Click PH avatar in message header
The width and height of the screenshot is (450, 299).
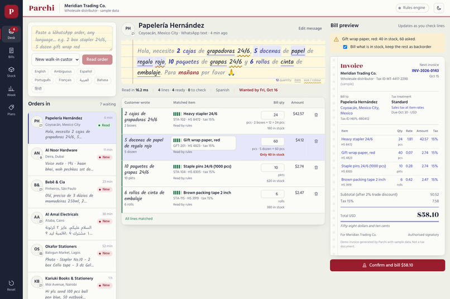(x=128, y=28)
